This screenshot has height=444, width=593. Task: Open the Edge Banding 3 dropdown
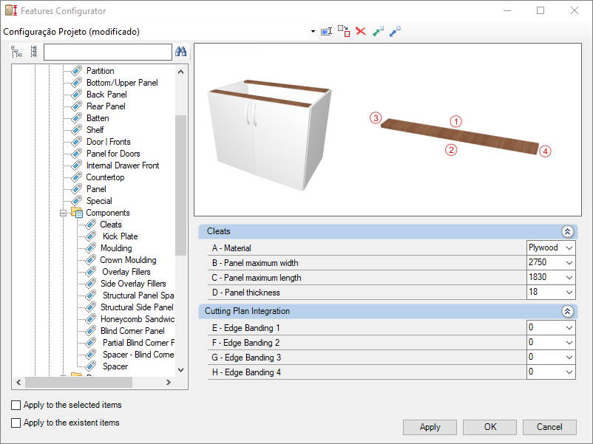(569, 357)
